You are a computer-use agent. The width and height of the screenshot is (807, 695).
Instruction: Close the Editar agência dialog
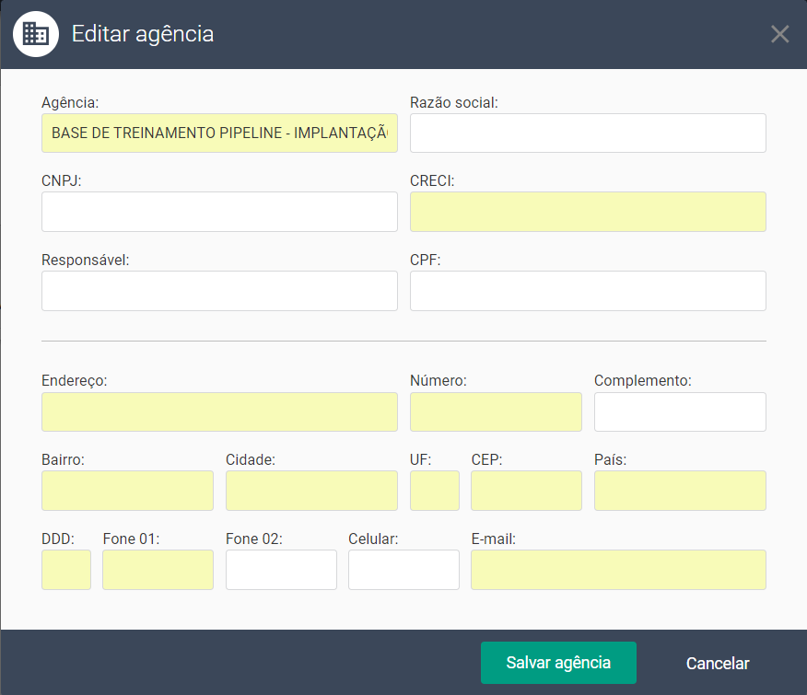point(779,35)
